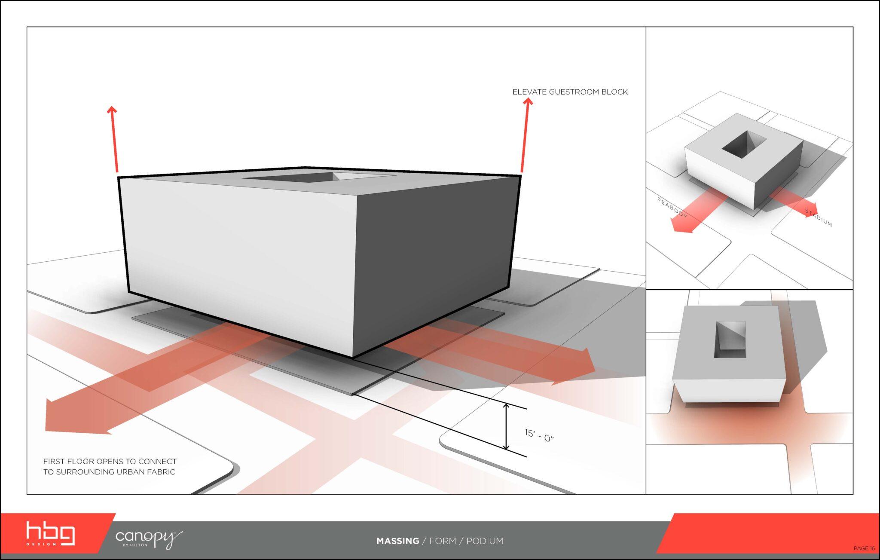The width and height of the screenshot is (880, 560).
Task: Click the FORM text in footer
Action: 442,541
